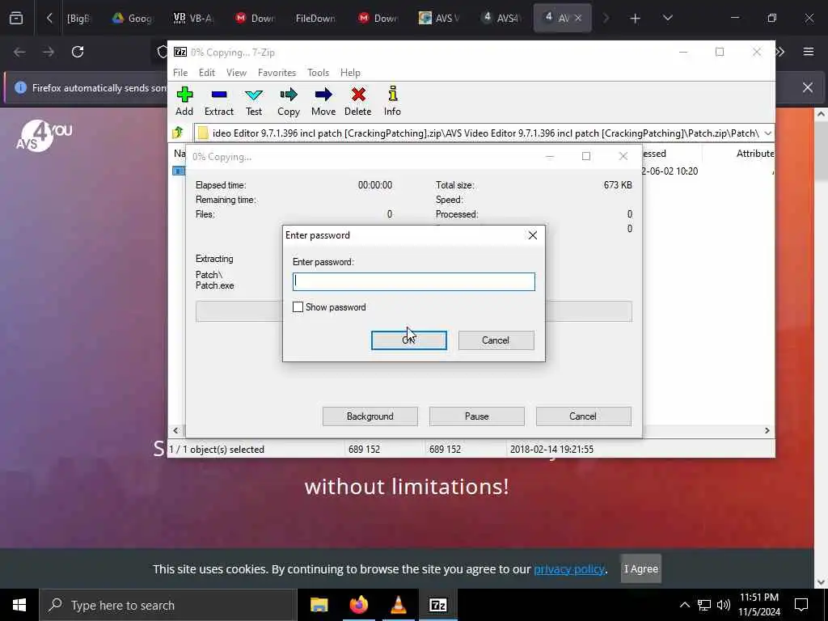Dismiss the Firefox notification bar
Screen dimensions: 828x621
pyautogui.click(x=808, y=87)
